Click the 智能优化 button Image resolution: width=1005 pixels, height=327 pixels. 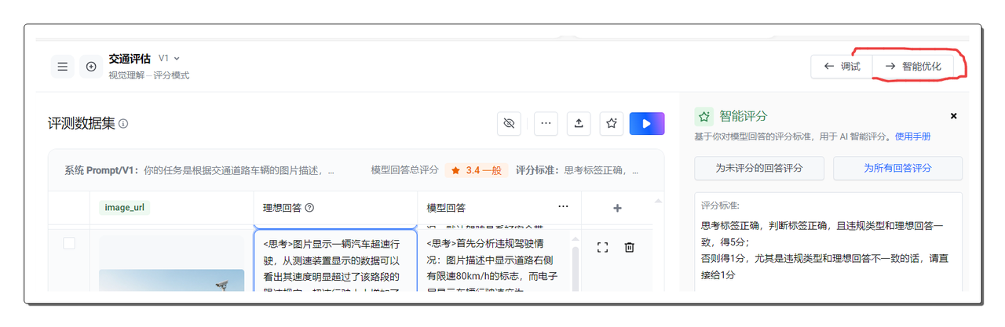(913, 67)
